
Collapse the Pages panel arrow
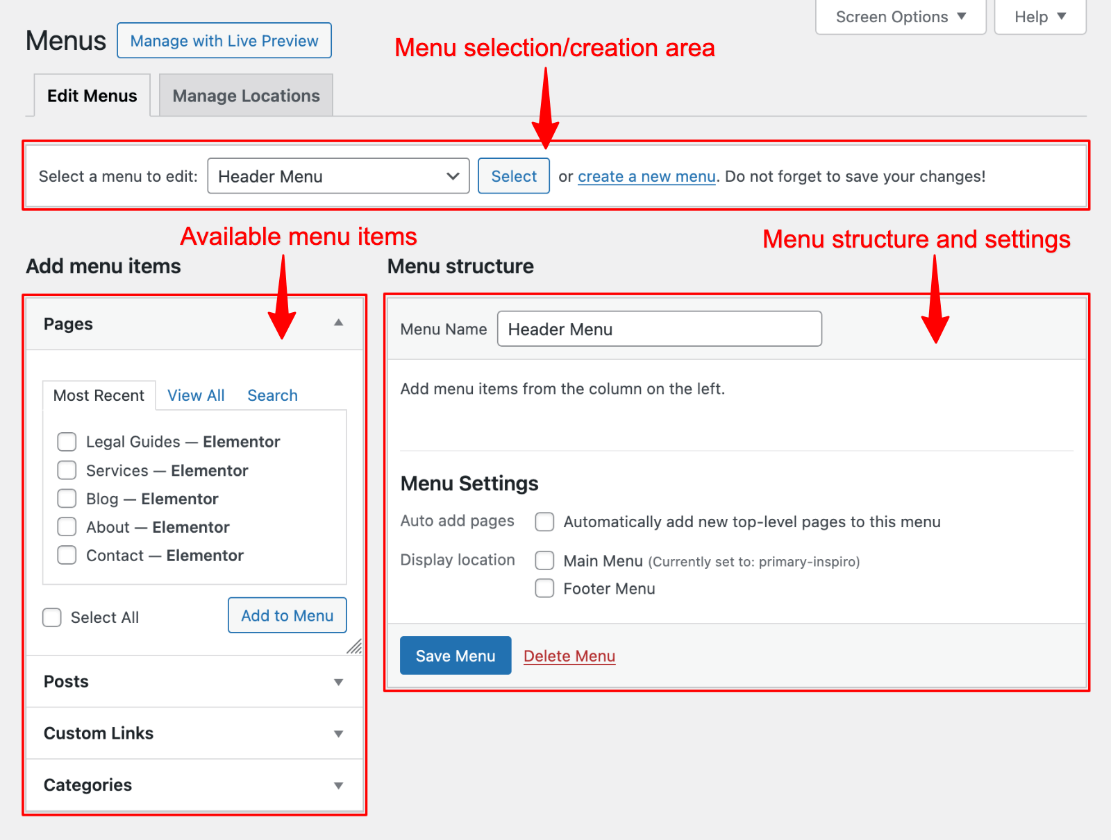coord(338,323)
